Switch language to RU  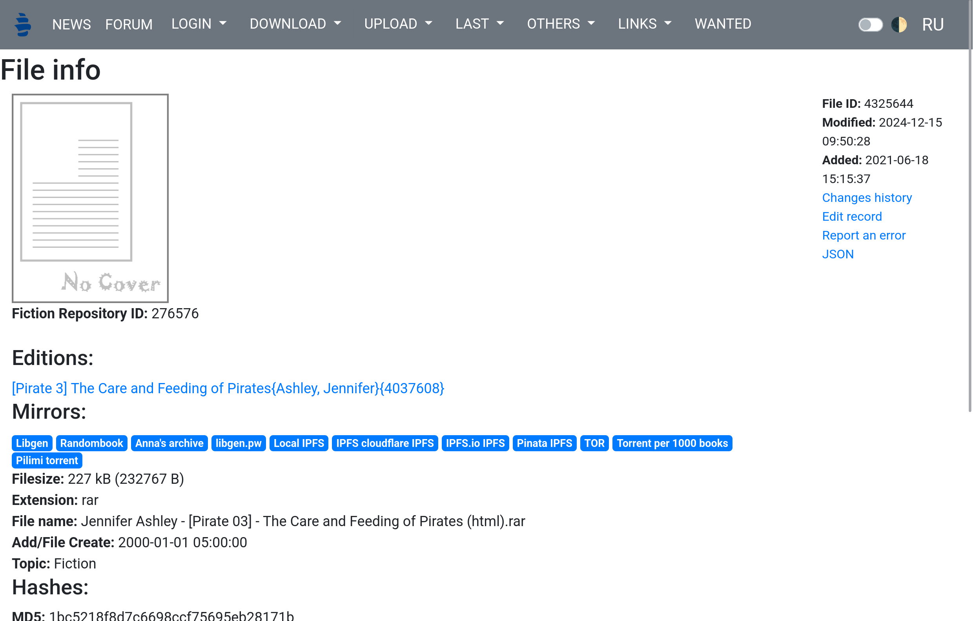(933, 25)
